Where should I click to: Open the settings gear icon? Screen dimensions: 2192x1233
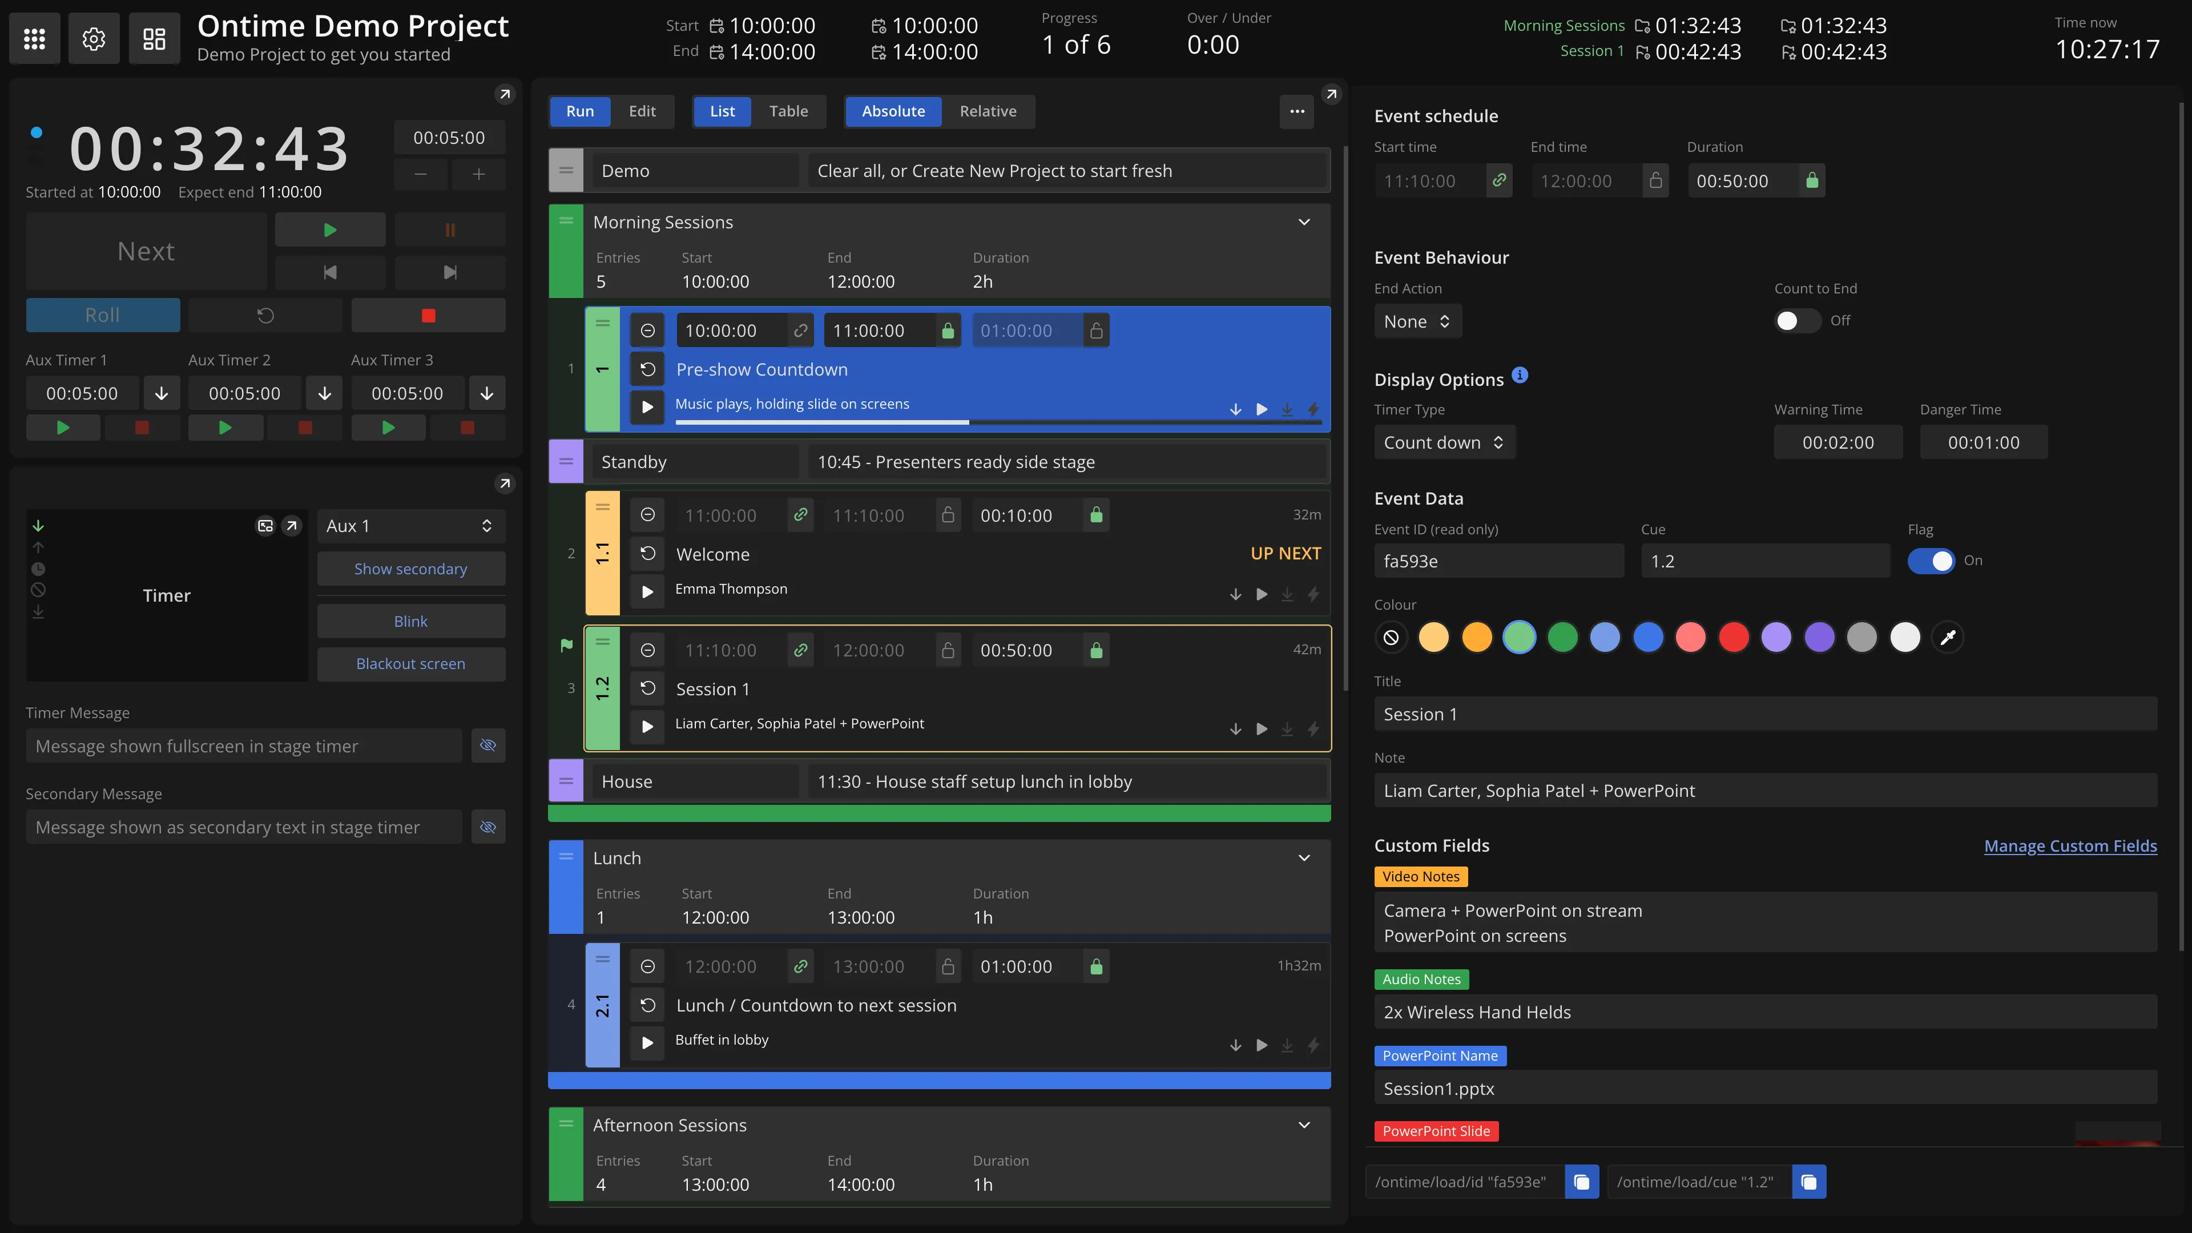click(94, 38)
